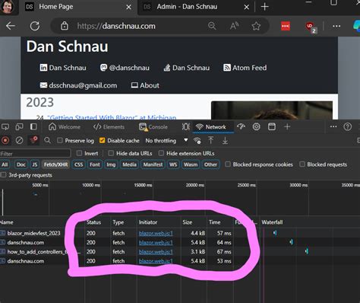Switch to the Console tab
The width and height of the screenshot is (360, 303).
153,126
